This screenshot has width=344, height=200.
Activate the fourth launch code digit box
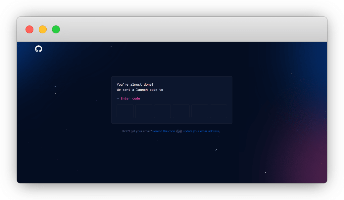pos(181,111)
